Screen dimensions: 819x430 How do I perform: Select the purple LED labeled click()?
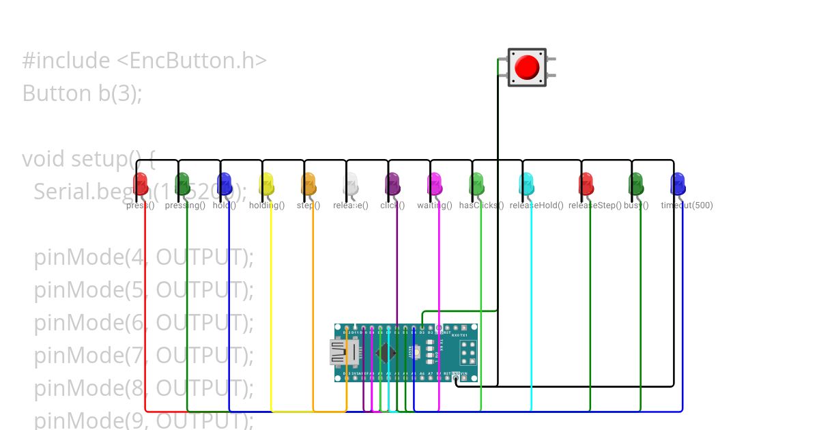392,185
